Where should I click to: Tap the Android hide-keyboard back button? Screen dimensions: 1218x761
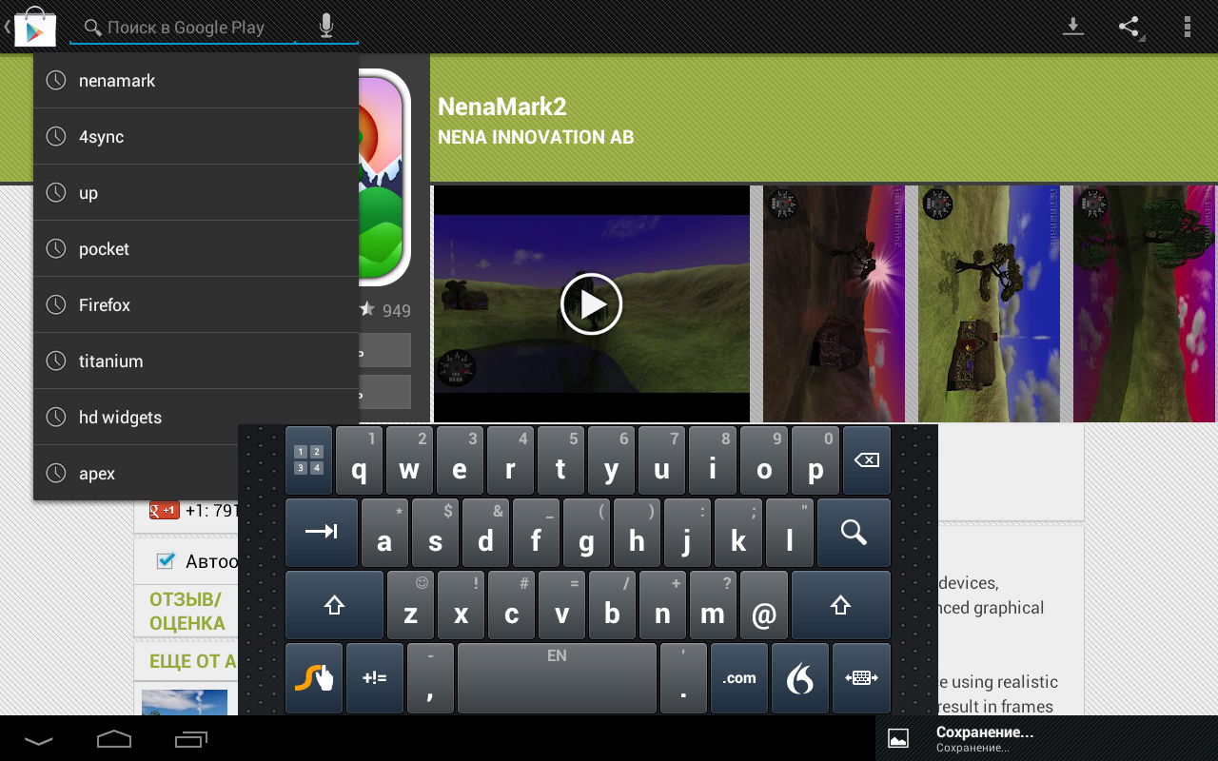coord(39,739)
